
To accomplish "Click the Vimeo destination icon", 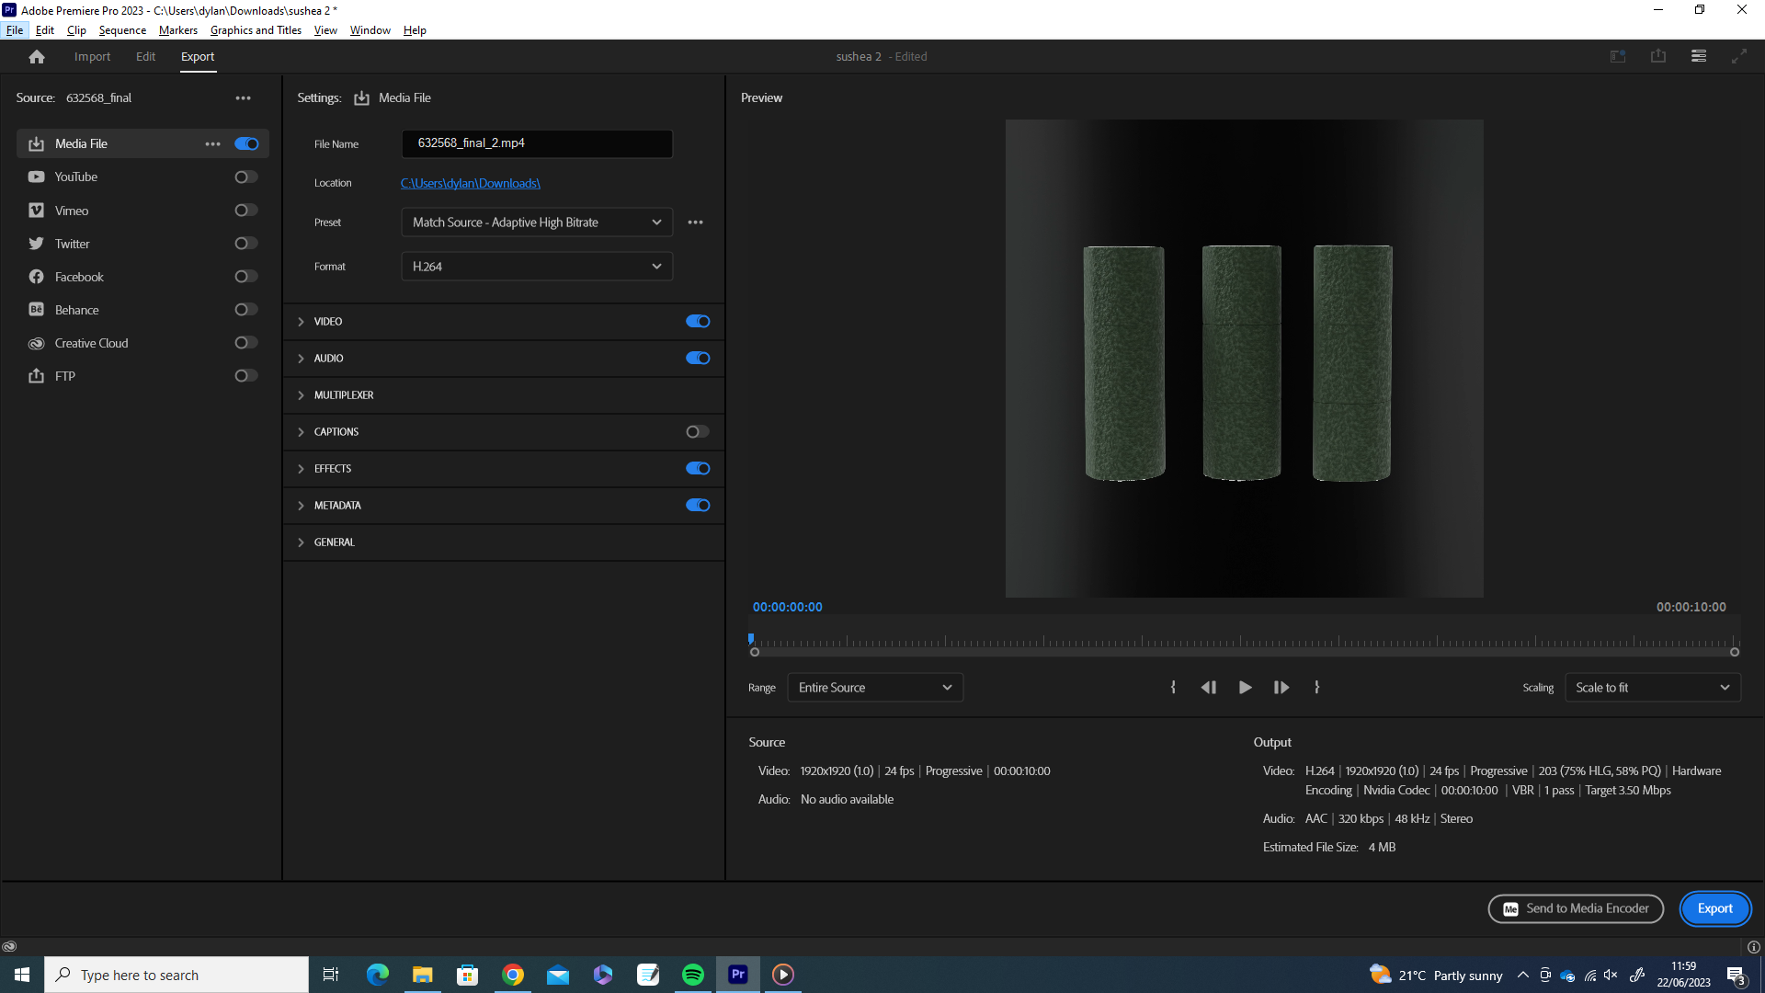I will point(35,211).
